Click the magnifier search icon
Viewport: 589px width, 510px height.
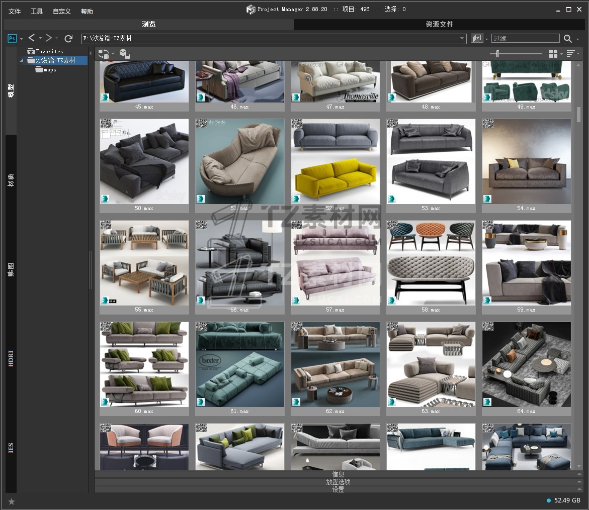(x=568, y=39)
